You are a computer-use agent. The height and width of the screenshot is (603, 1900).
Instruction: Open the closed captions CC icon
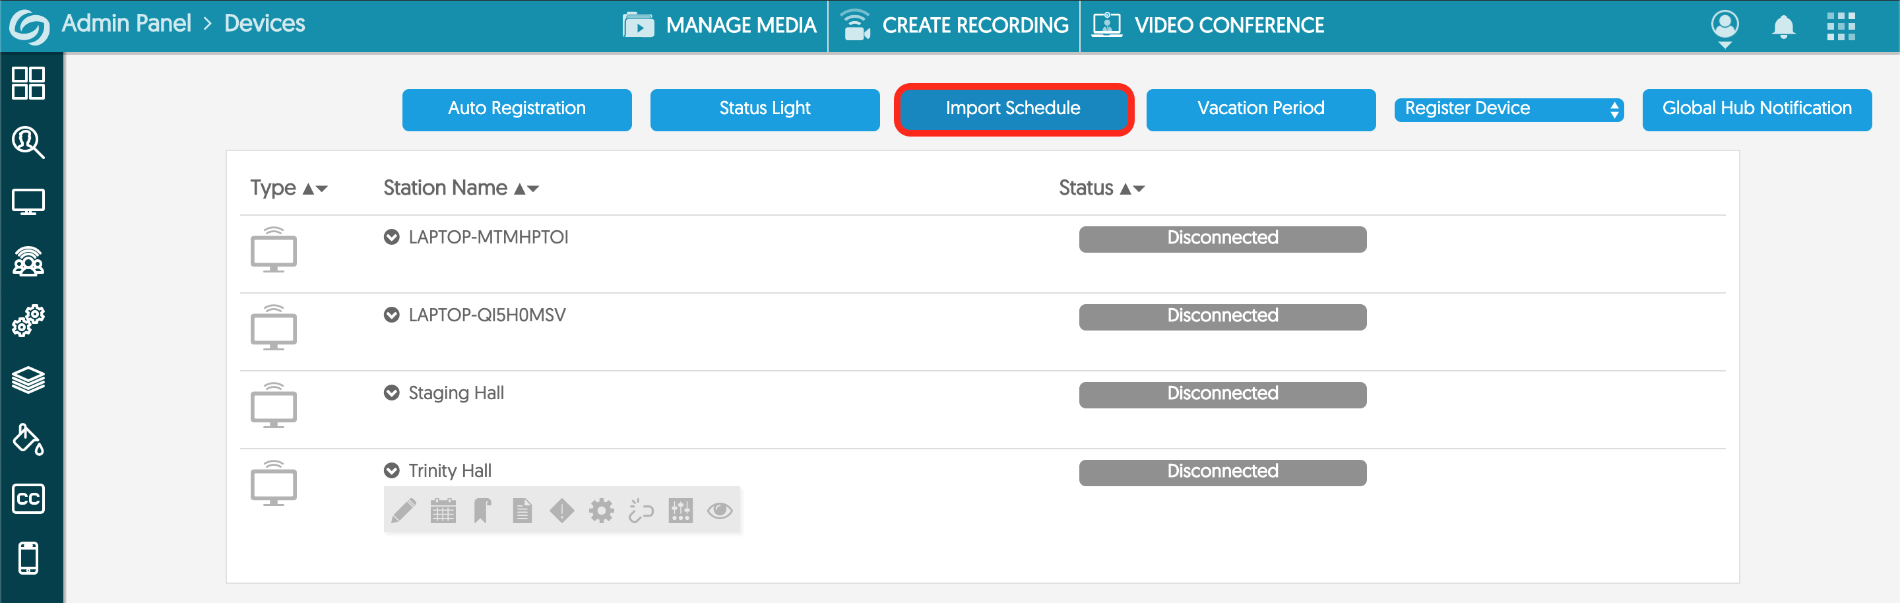28,498
